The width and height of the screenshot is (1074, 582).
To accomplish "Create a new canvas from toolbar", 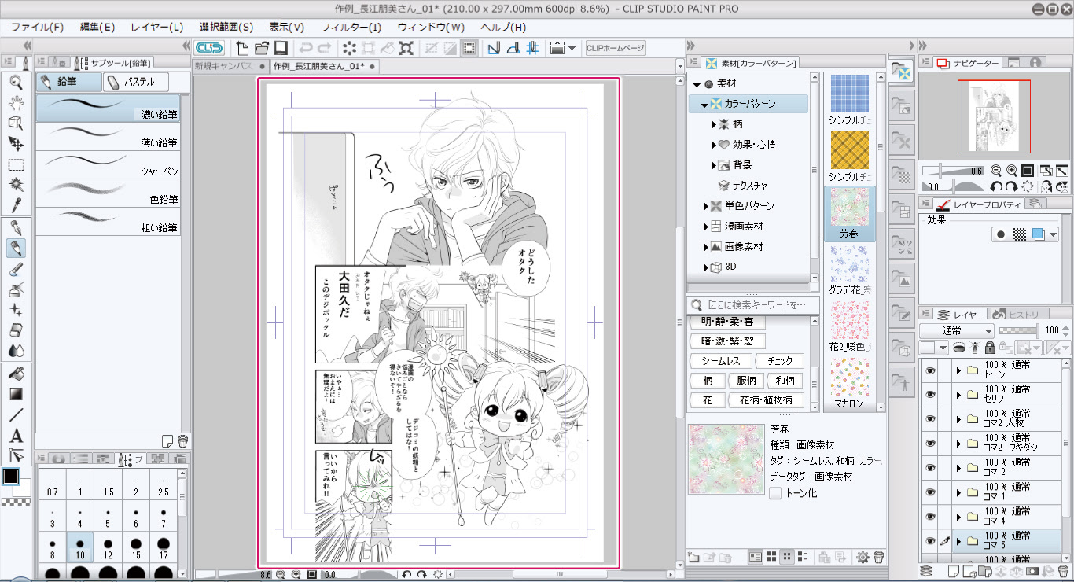I will coord(242,48).
